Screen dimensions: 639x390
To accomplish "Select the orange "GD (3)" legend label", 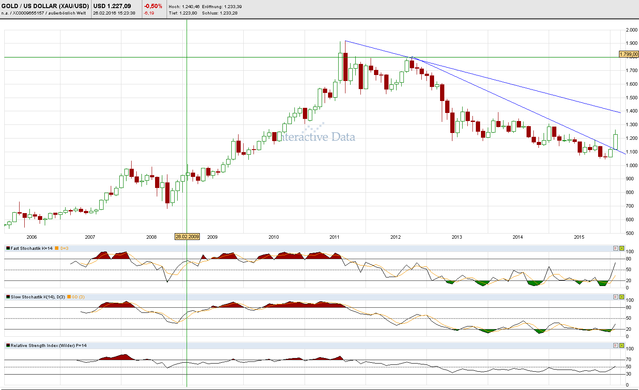I will pos(78,297).
